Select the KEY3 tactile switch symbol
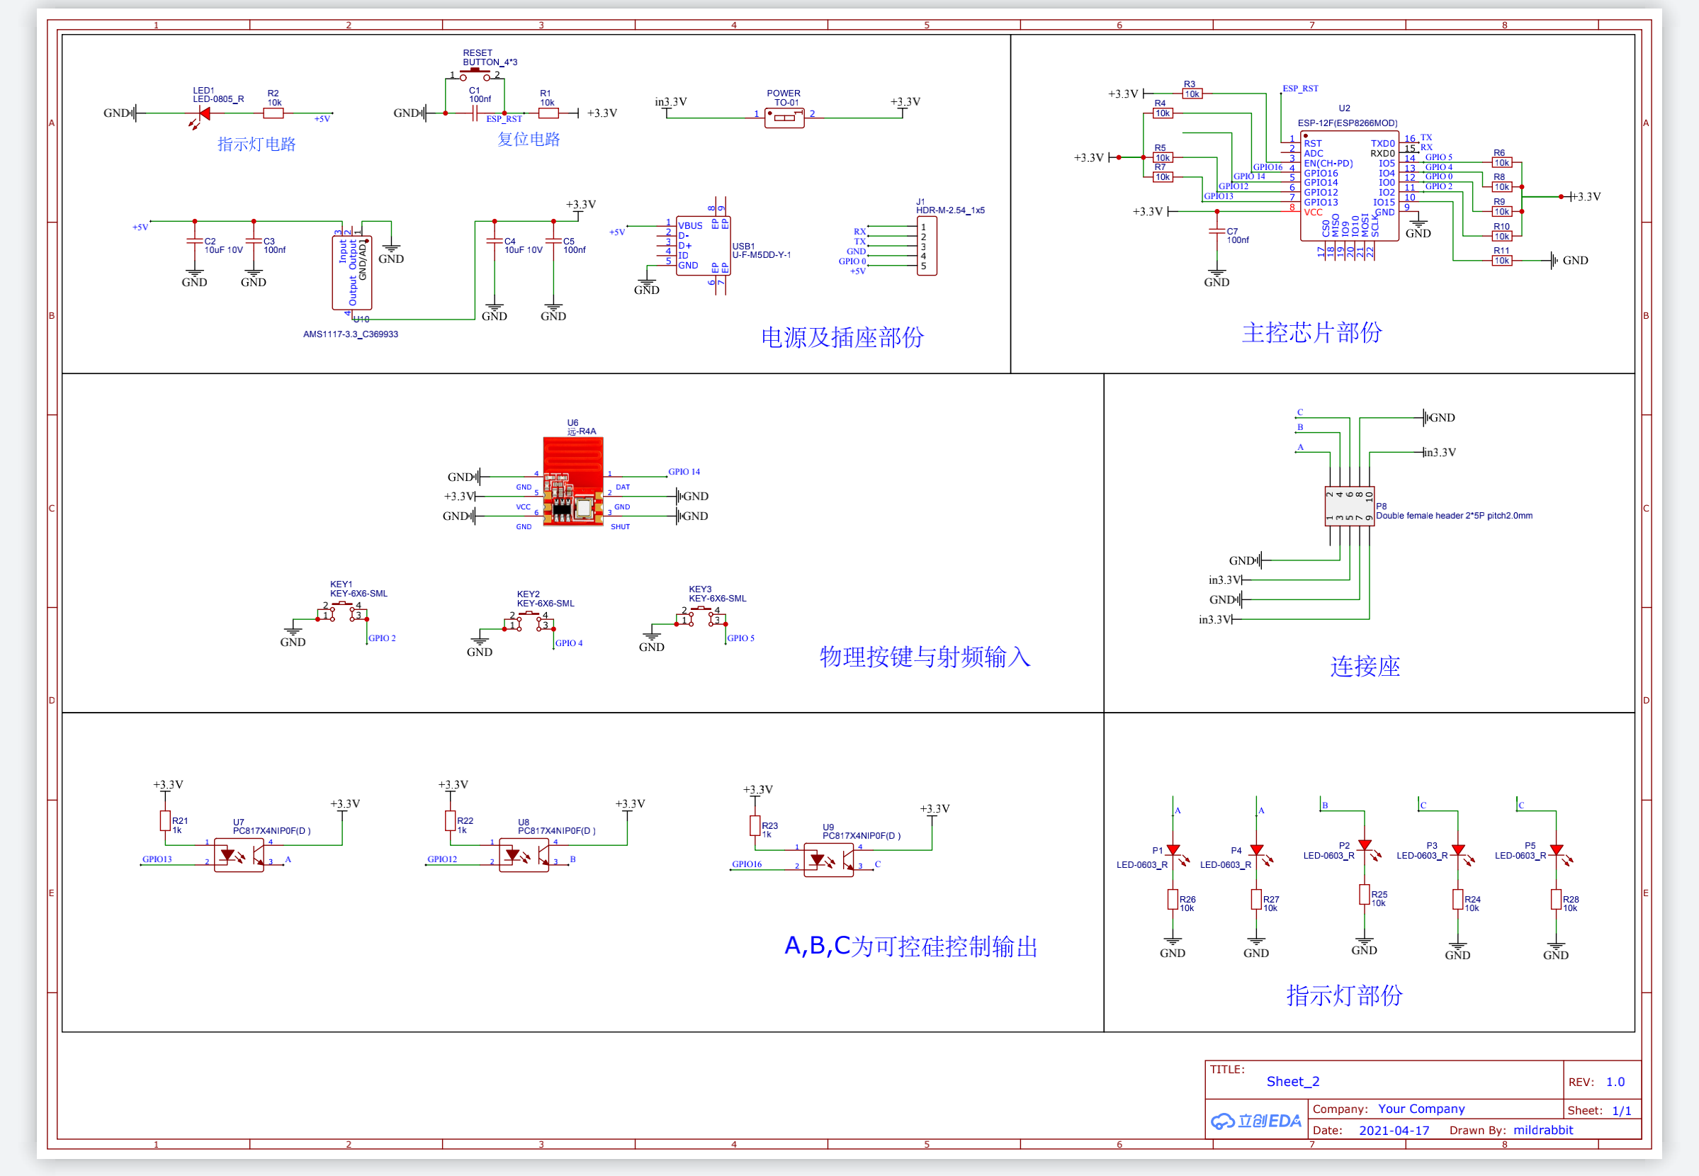Viewport: 1699px width, 1176px height. tap(701, 618)
